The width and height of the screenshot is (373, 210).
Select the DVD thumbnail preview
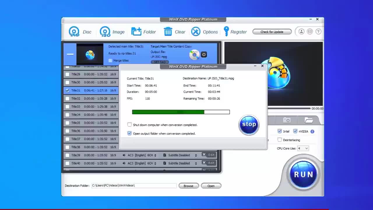coord(90,54)
